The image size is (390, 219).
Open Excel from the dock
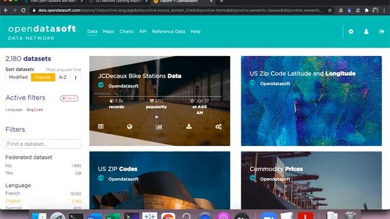click(x=113, y=216)
